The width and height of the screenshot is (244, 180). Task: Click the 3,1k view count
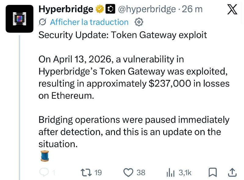[185, 173]
